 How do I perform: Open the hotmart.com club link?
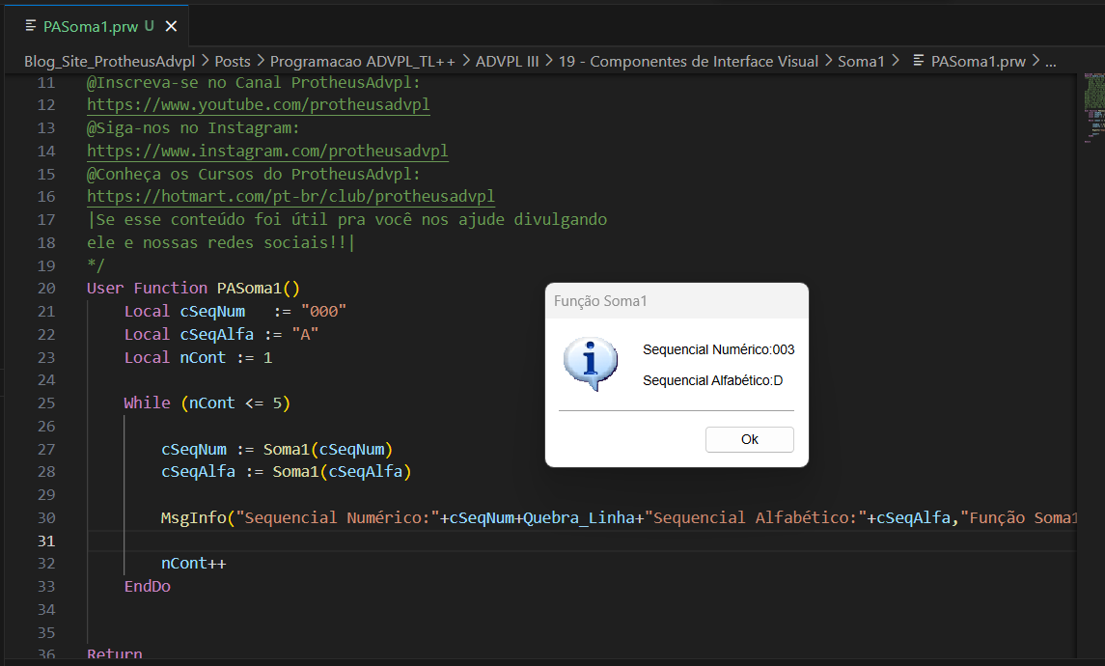coord(290,197)
